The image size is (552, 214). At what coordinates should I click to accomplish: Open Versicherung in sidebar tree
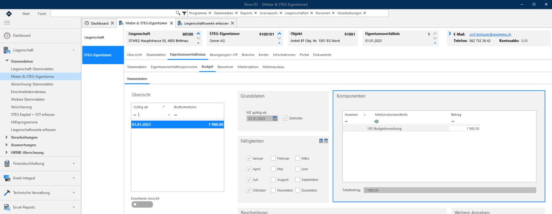[21, 107]
